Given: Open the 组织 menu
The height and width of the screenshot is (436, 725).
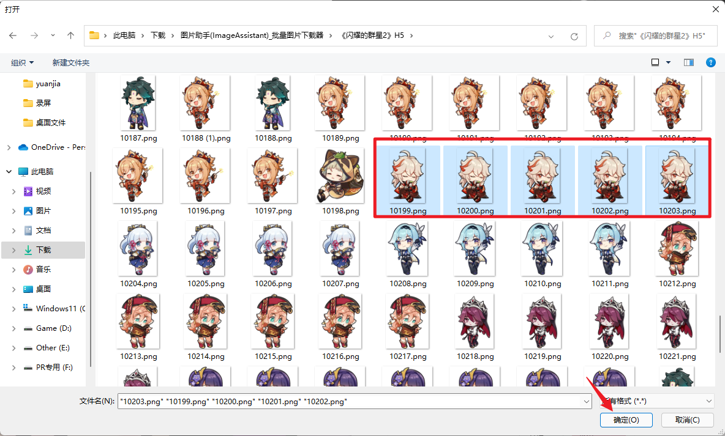Looking at the screenshot, I should pyautogui.click(x=22, y=62).
